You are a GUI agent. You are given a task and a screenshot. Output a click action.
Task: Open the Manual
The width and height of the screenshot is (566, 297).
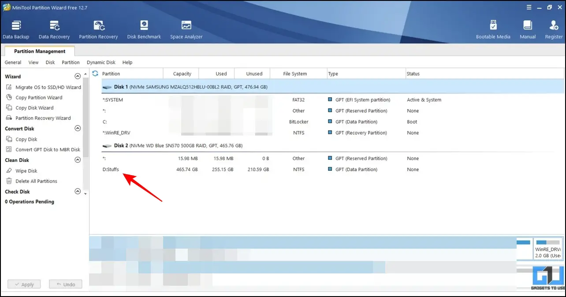tap(528, 29)
